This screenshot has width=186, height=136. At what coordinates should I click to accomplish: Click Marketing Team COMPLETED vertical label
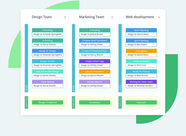pyautogui.click(x=73, y=102)
